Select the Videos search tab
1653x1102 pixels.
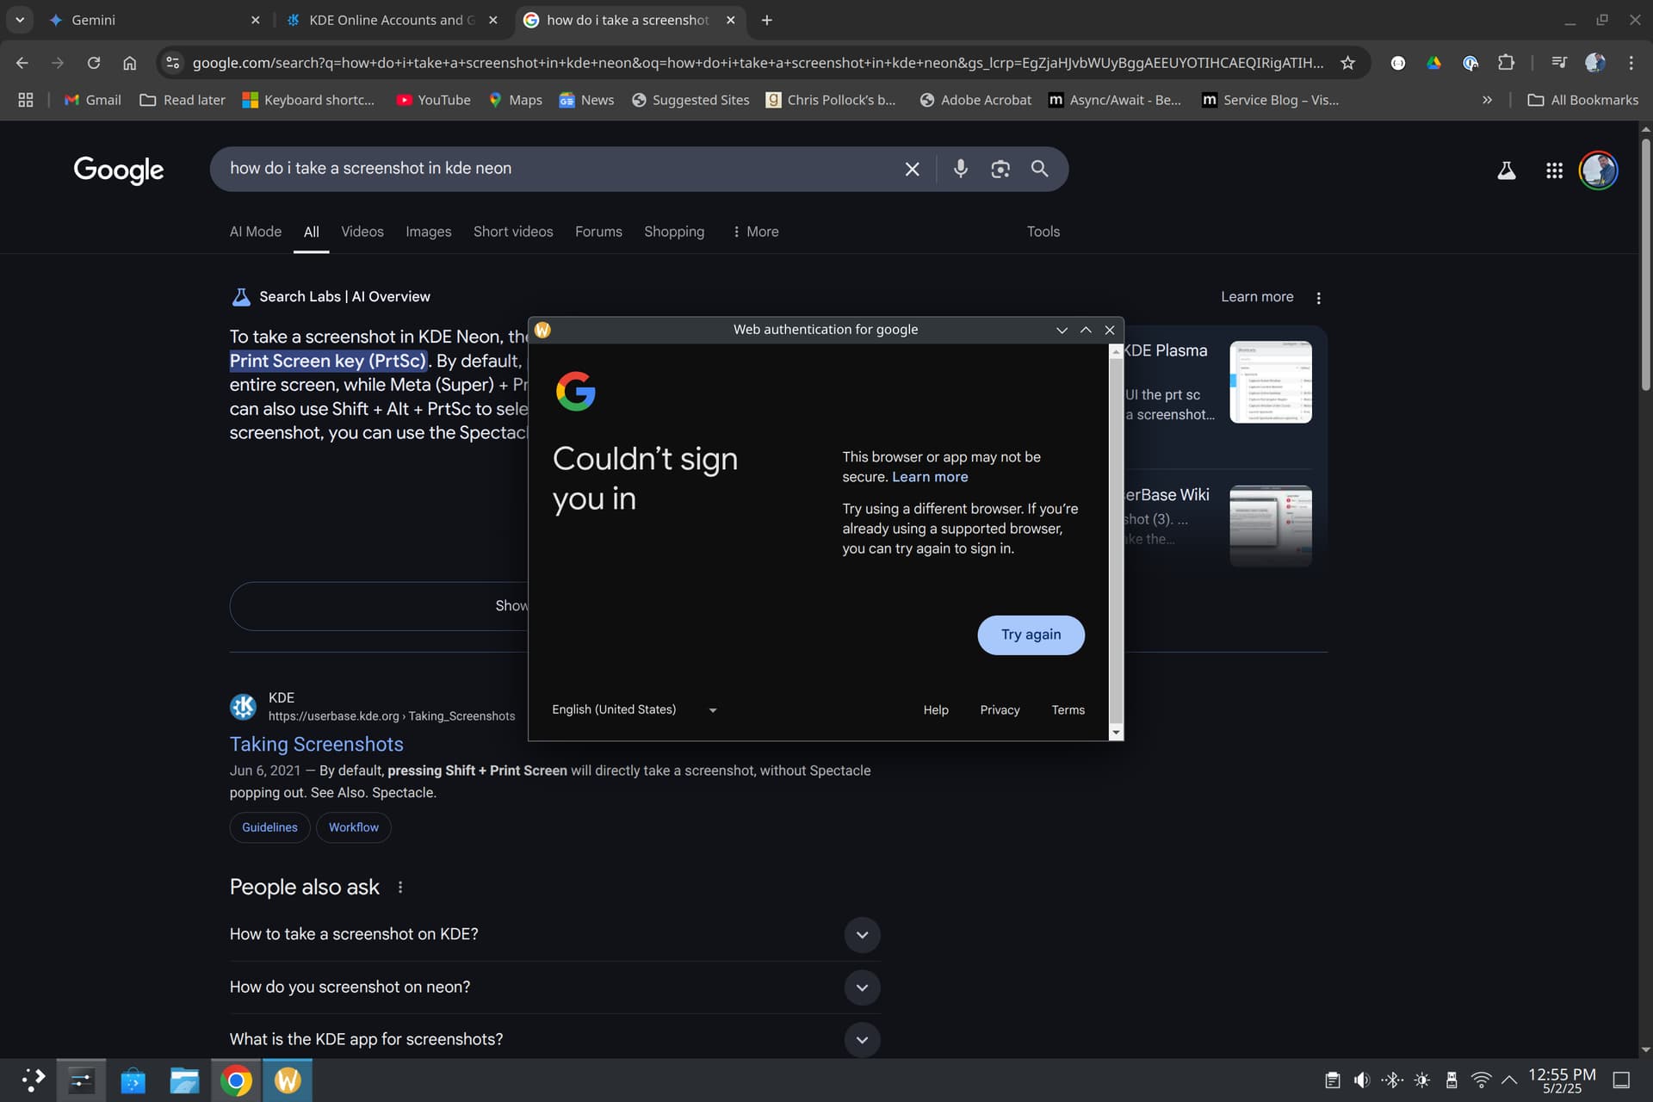point(362,232)
